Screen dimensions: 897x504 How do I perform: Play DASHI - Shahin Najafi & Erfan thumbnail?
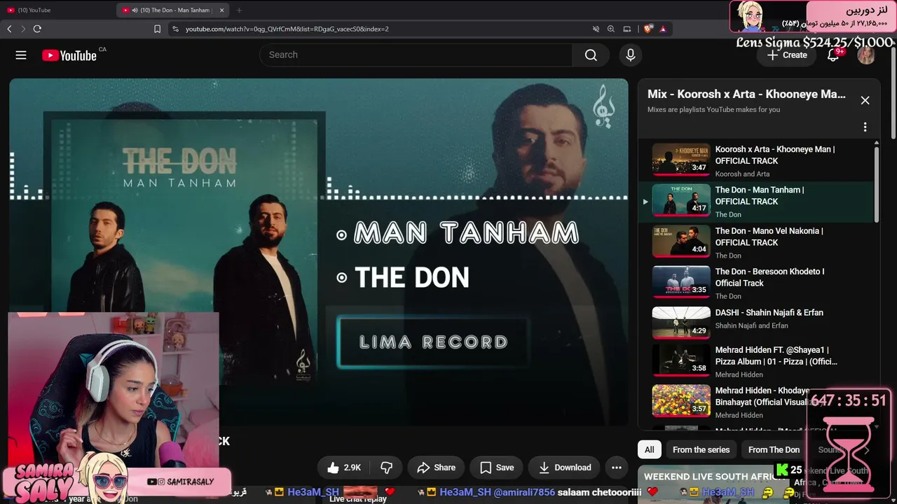[x=681, y=323]
